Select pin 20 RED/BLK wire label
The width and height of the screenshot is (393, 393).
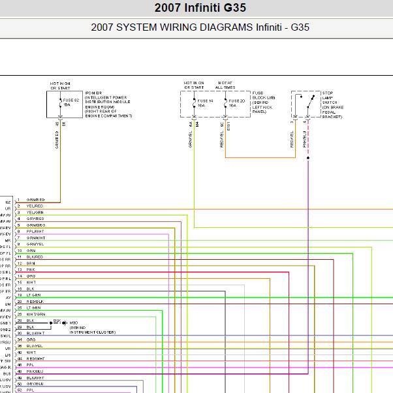coord(35,302)
